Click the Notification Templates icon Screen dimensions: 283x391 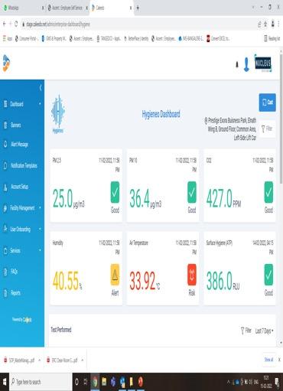[x=5, y=165]
